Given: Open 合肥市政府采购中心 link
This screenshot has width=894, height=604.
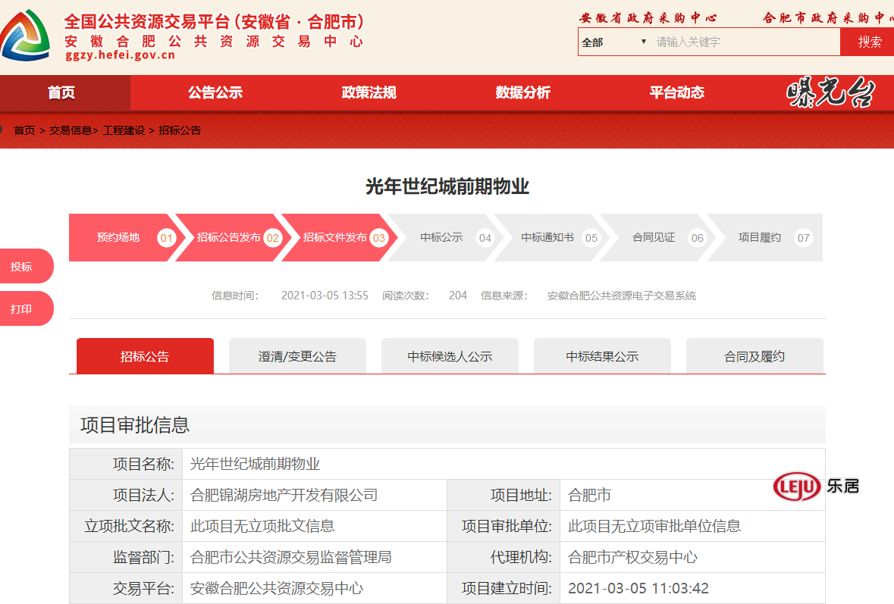Looking at the screenshot, I should coord(828,17).
